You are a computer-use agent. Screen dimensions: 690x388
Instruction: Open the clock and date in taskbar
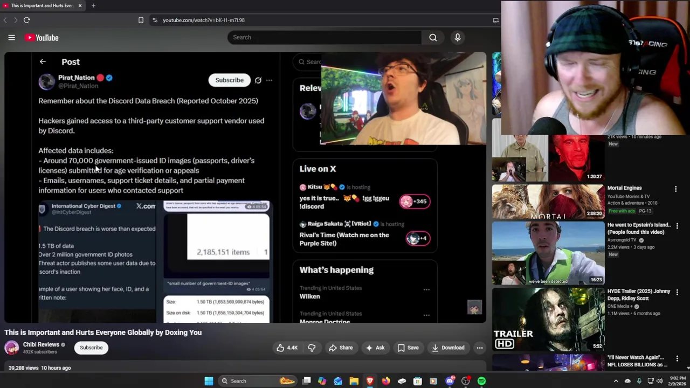[x=676, y=381]
